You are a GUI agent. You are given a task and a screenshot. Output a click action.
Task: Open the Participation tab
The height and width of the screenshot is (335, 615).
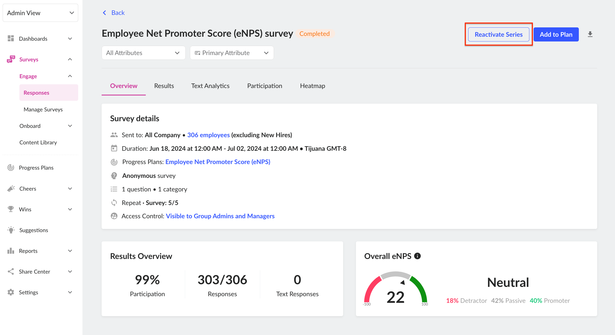point(265,86)
